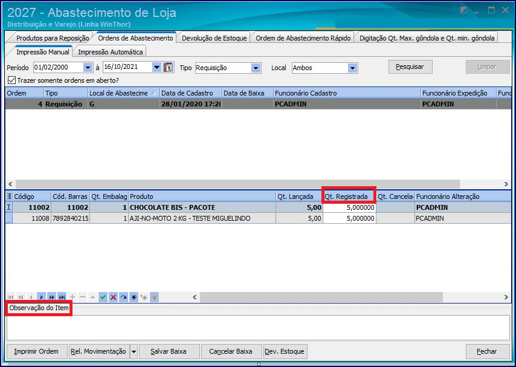The height and width of the screenshot is (367, 516).
Task: Click the Fechar button
Action: point(487,352)
